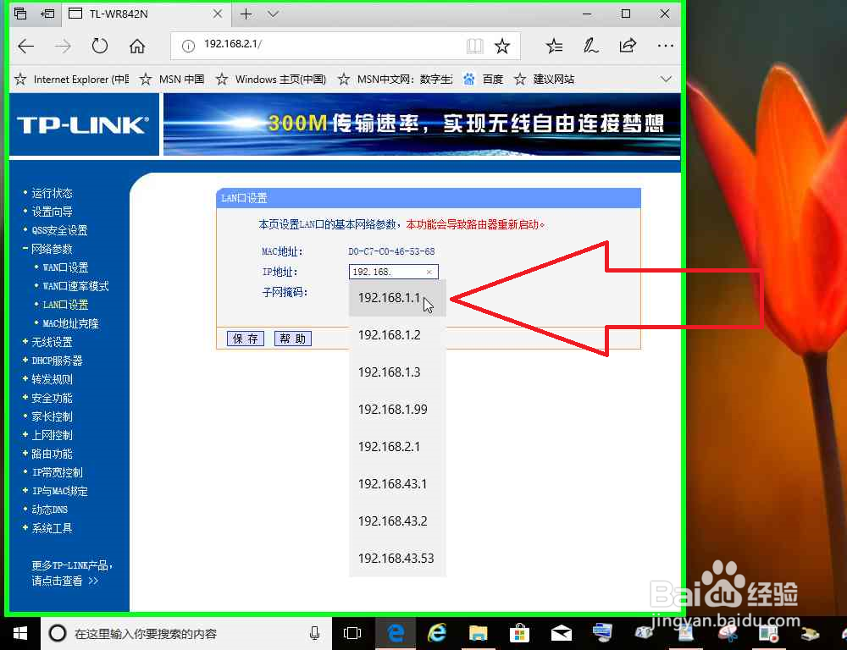Show tab previews chevron next to new tab
The height and width of the screenshot is (650, 847).
(x=274, y=14)
